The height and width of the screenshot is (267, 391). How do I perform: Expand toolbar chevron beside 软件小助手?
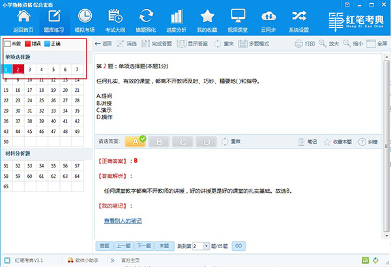coord(113,260)
